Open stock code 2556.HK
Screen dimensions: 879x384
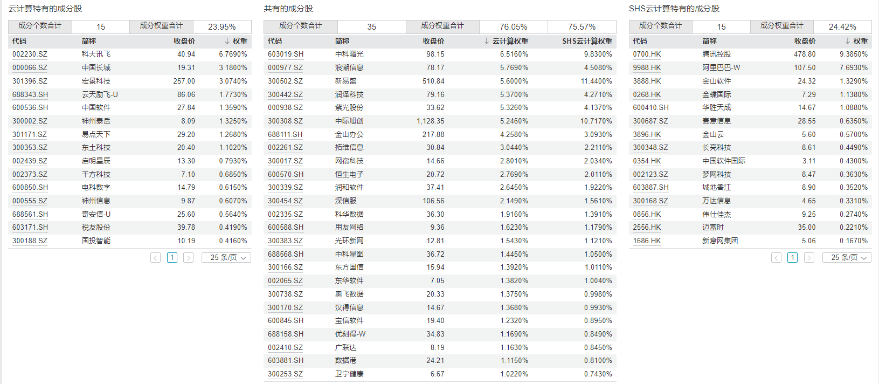pos(647,228)
